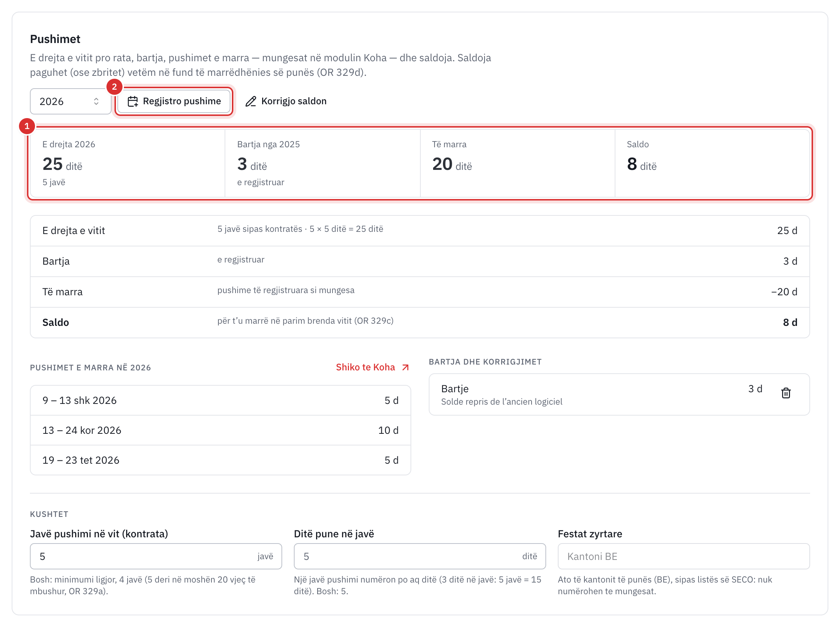Click the Regjistro pushime button
The width and height of the screenshot is (840, 627).
coord(174,101)
